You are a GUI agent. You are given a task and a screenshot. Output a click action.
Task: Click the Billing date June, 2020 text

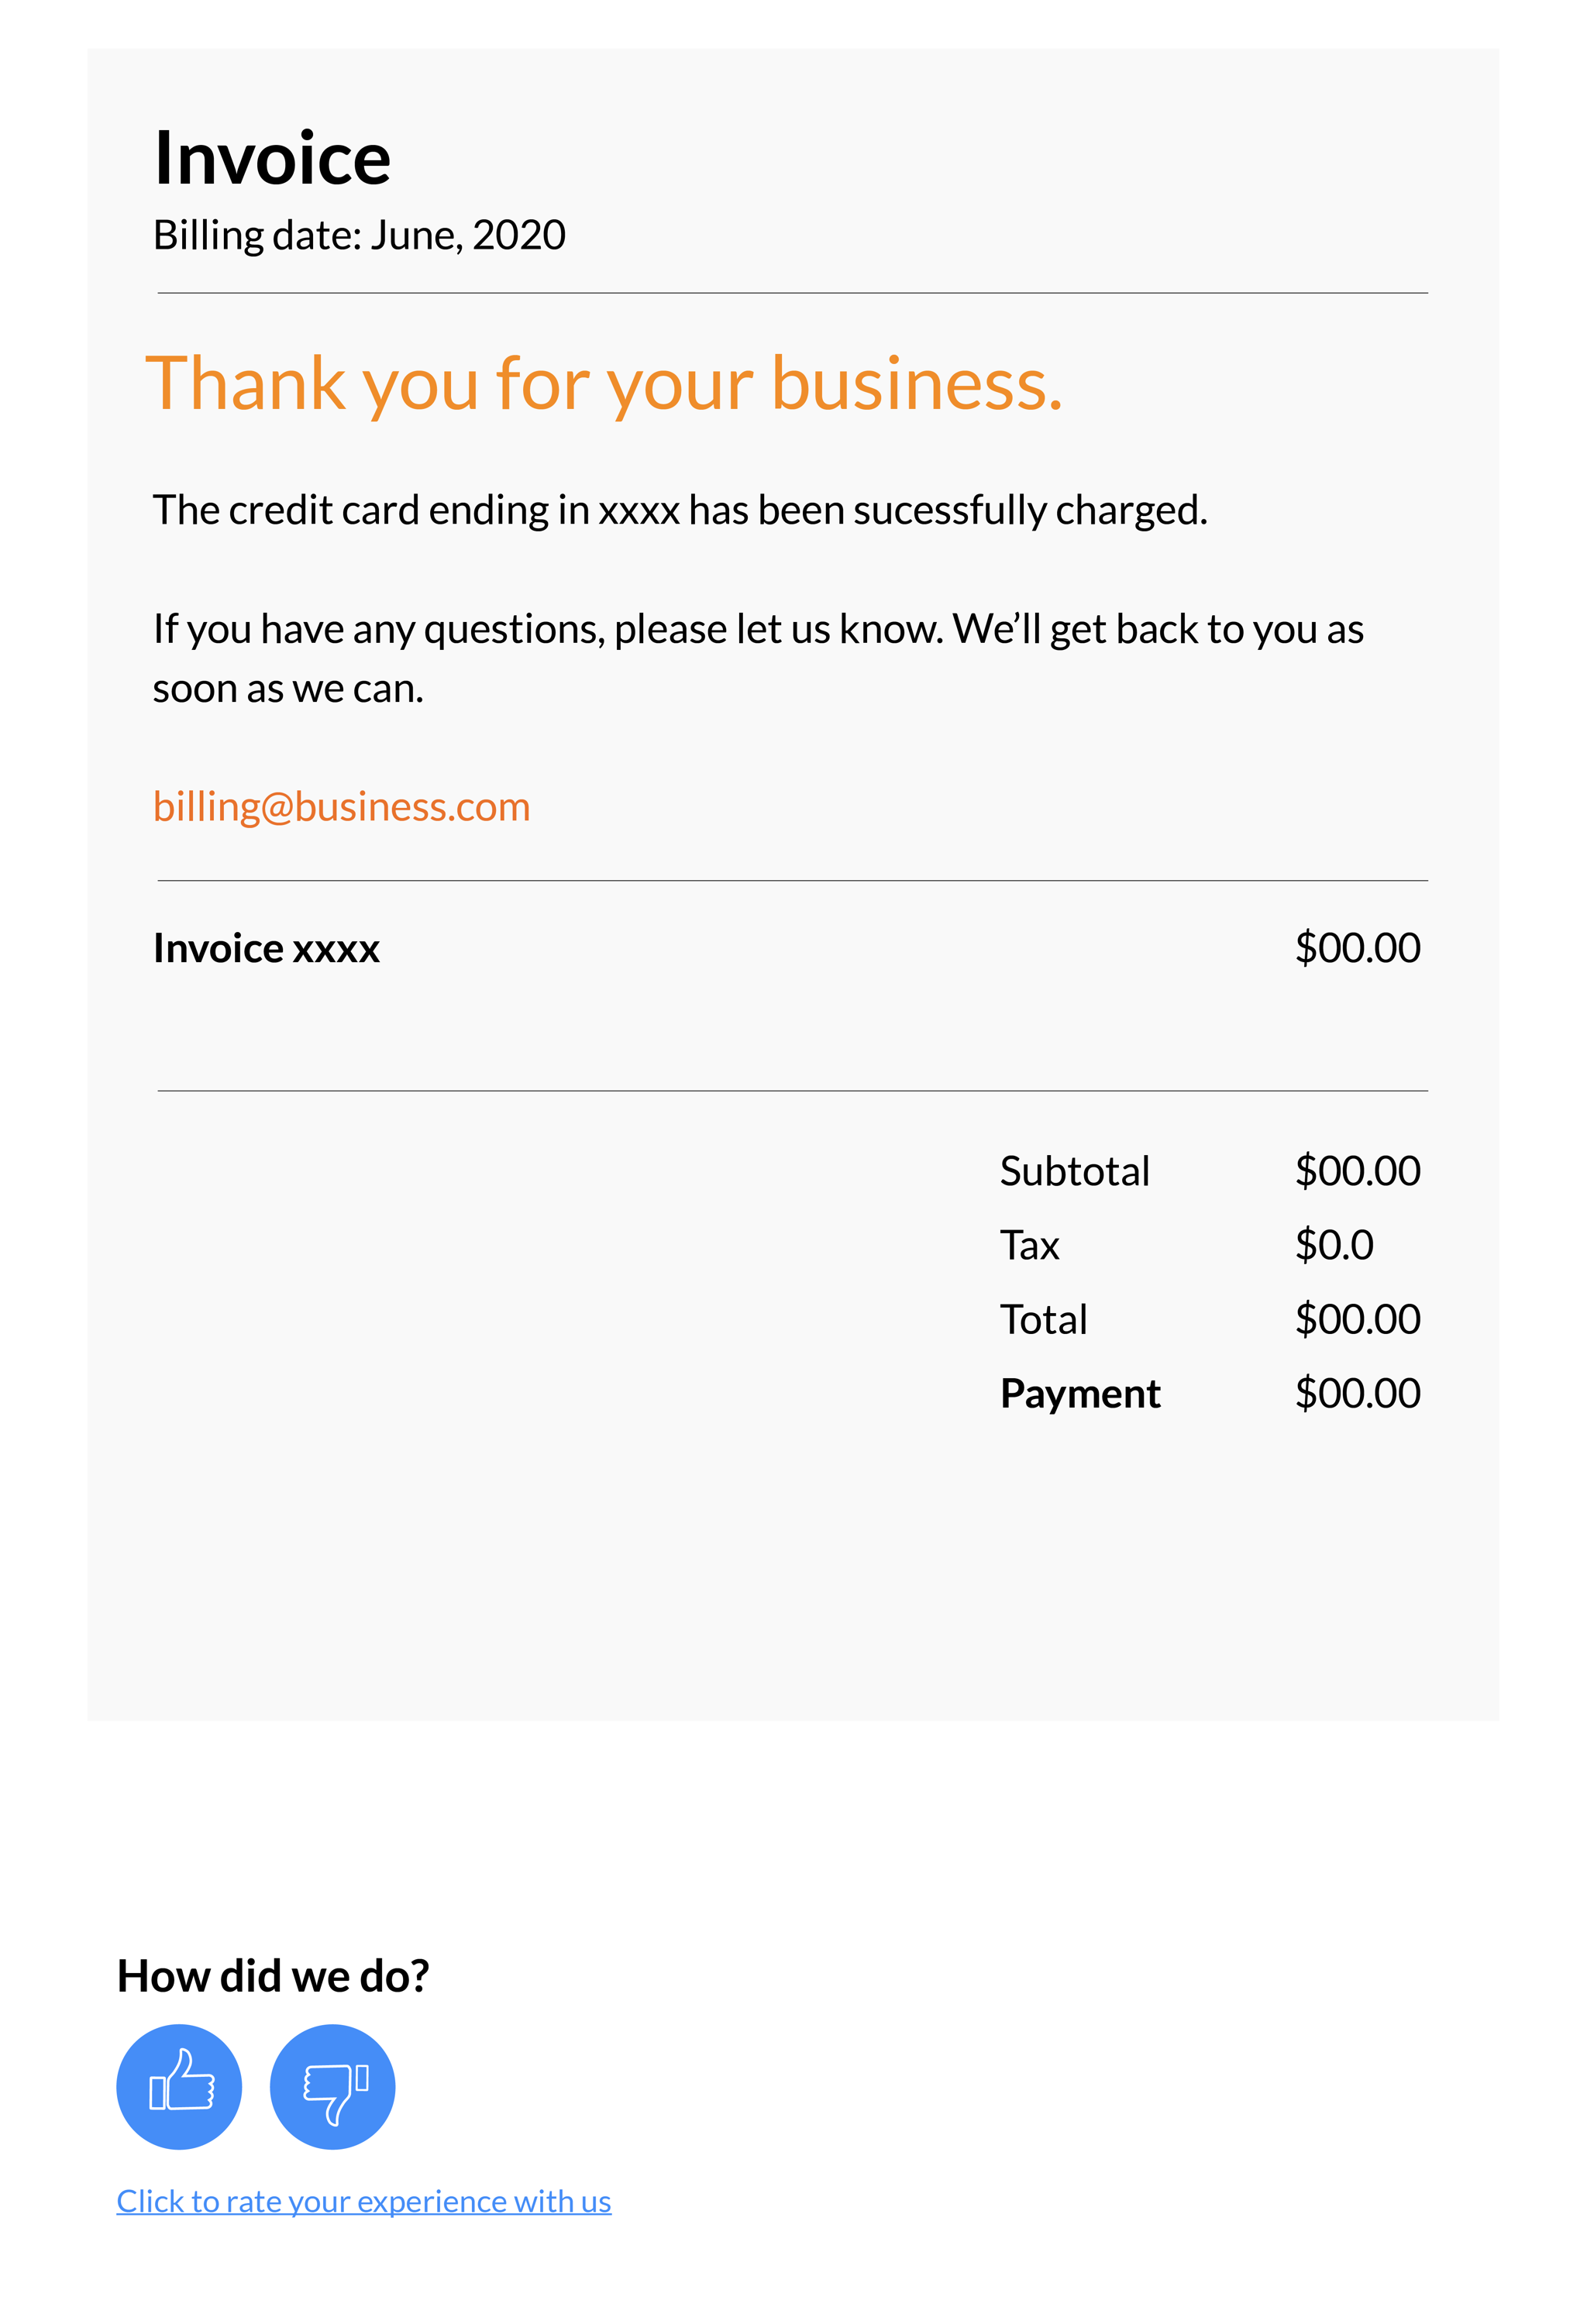359,236
